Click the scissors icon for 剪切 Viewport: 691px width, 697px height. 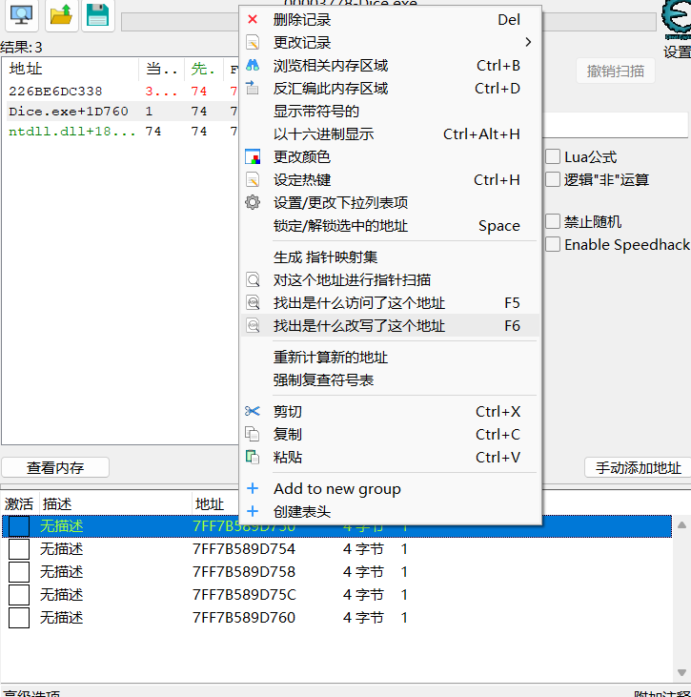253,411
